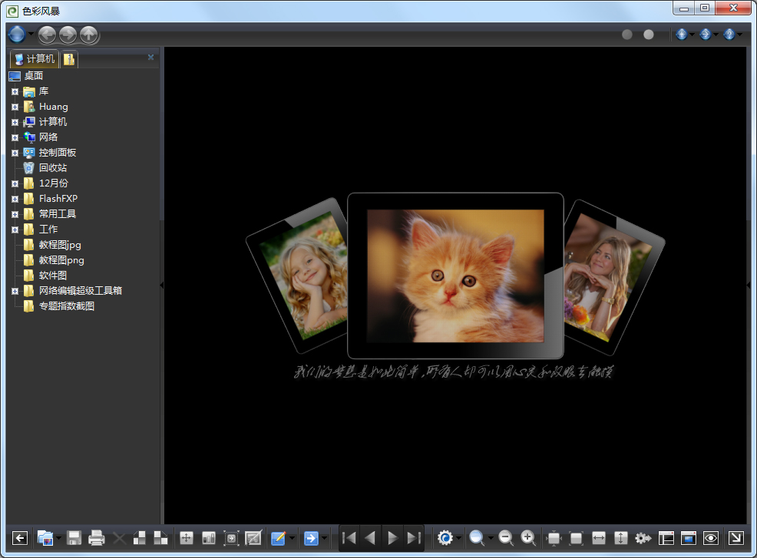The image size is (757, 558).
Task: Collapse sidebar with the splitter arrow handle
Action: (x=162, y=286)
